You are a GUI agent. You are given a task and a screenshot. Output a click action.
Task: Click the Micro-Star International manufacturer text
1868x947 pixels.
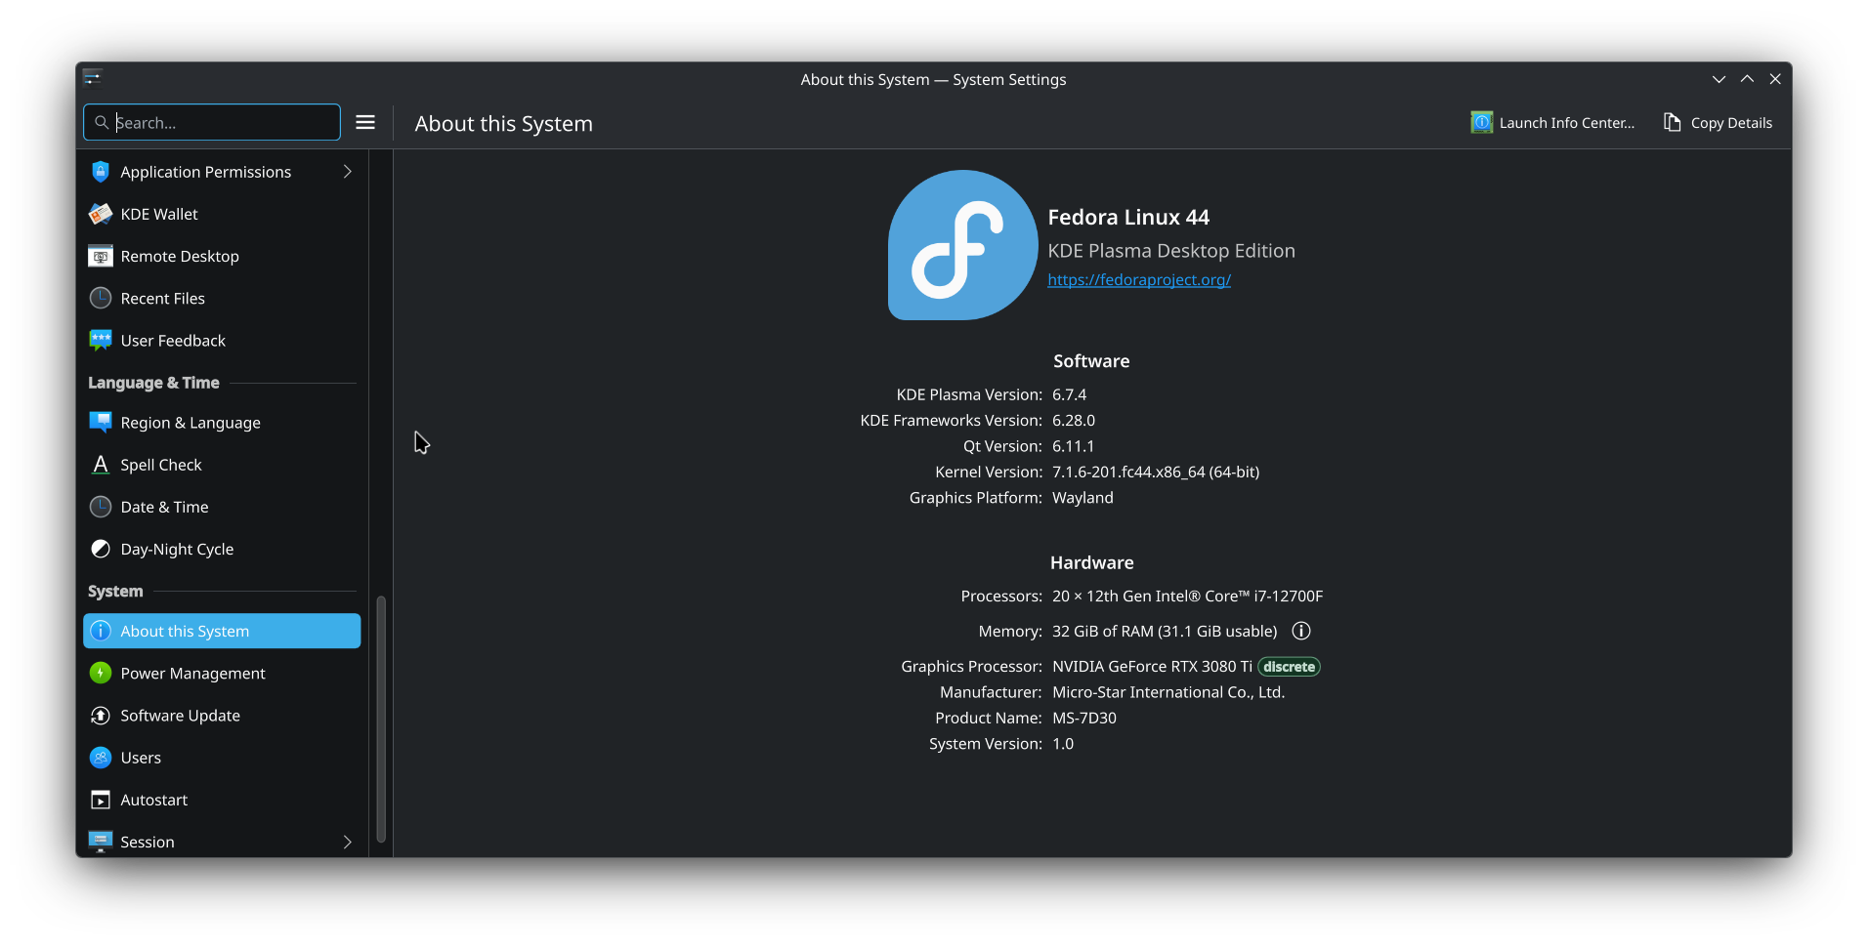[x=1168, y=692]
